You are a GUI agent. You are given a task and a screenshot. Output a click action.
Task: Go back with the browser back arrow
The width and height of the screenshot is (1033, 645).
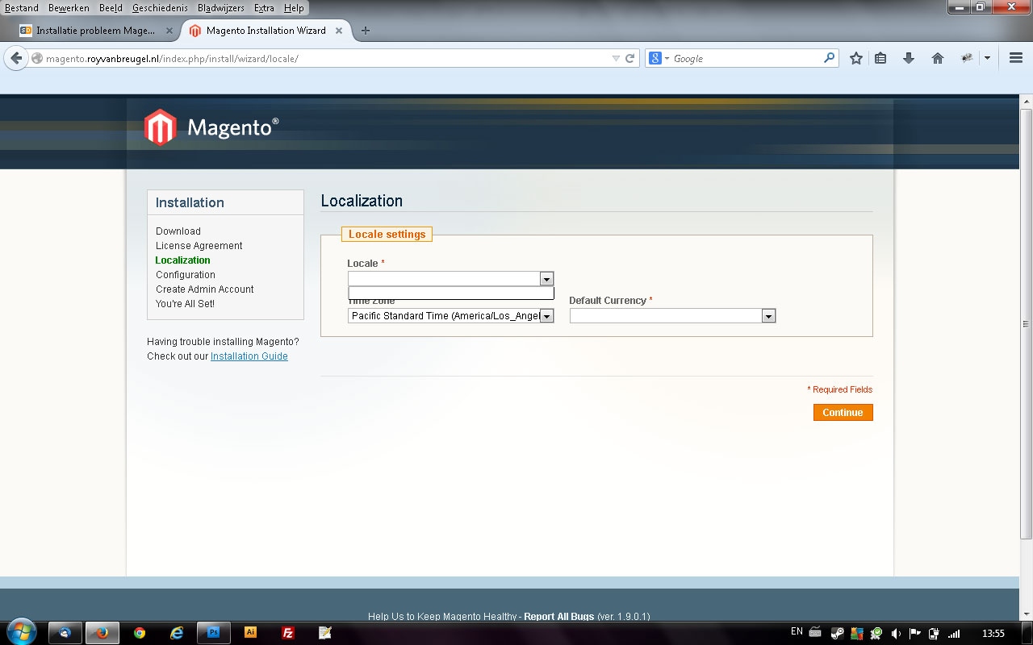(x=16, y=58)
